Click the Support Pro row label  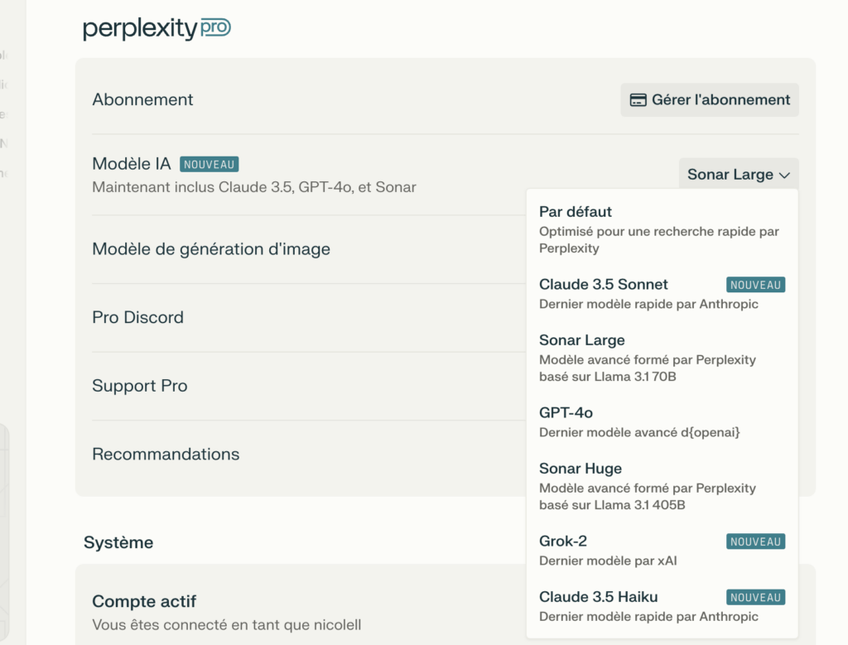[139, 386]
